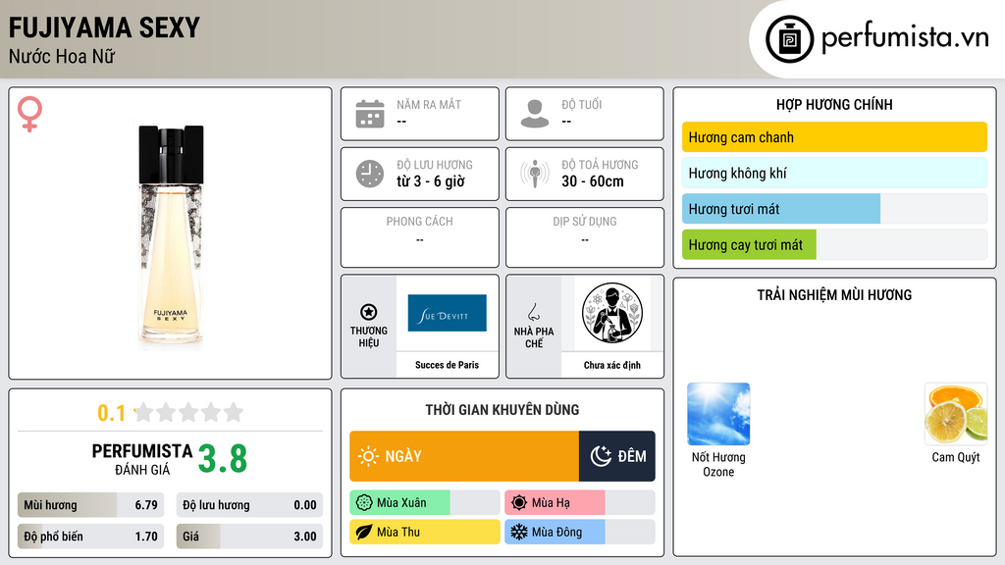The image size is (1005, 565).
Task: Open the Sue Devitt brand logo
Action: pyautogui.click(x=447, y=313)
